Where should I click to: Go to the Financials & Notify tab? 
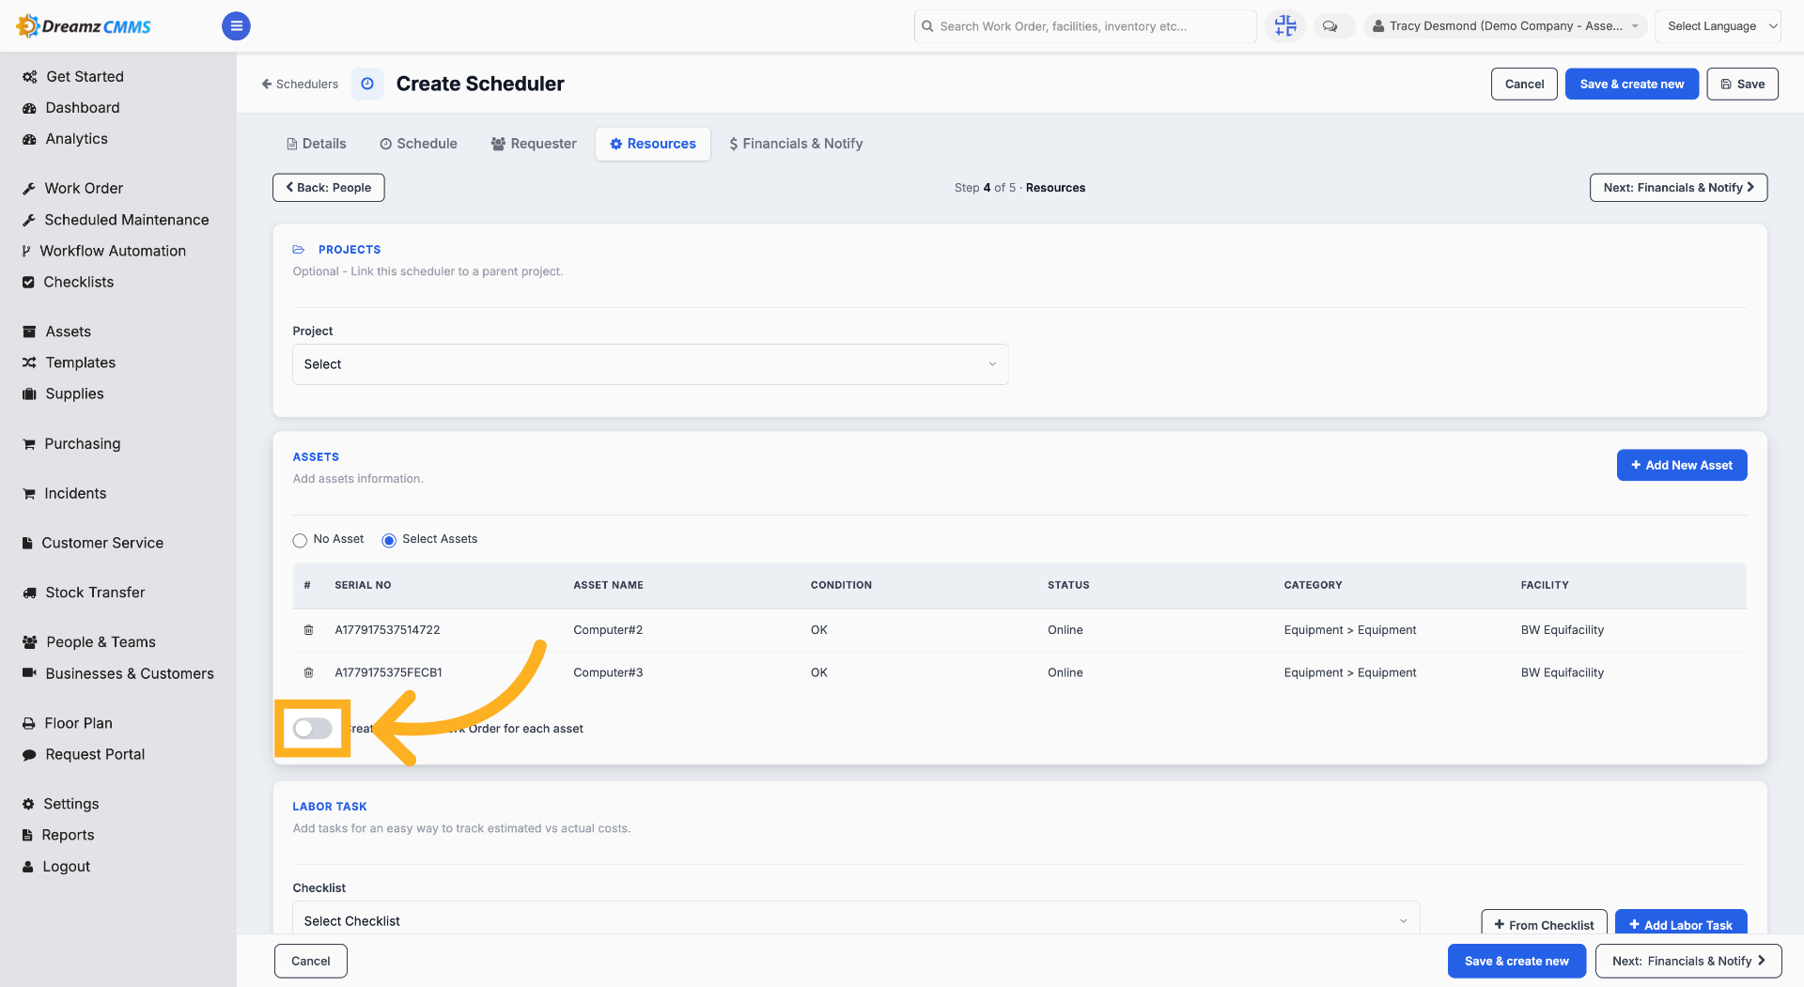(796, 144)
